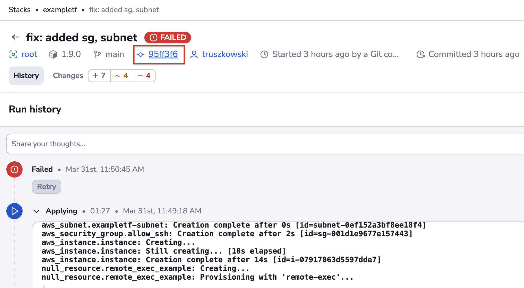
Task: View truszkowski's user profile
Action: coord(225,54)
